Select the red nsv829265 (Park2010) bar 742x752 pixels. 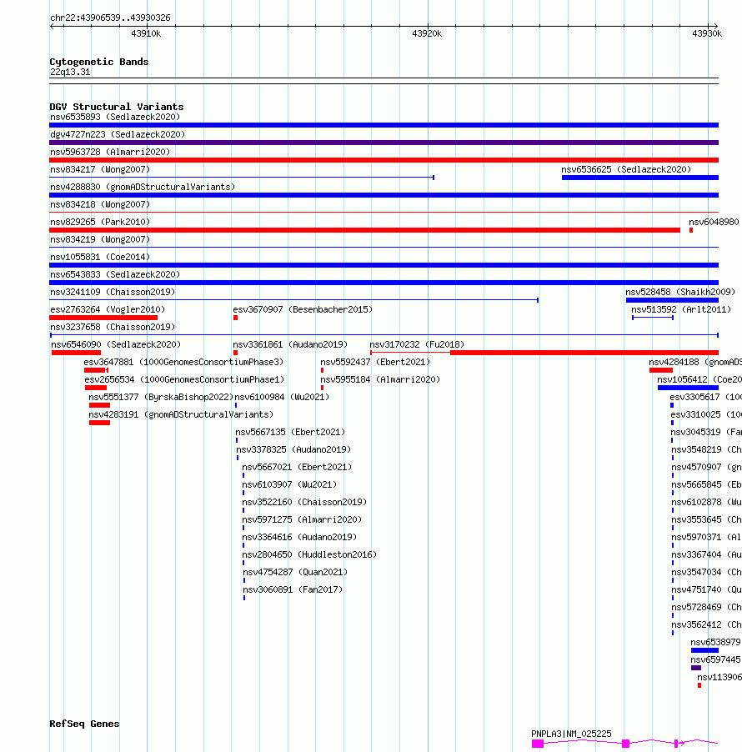pos(364,230)
